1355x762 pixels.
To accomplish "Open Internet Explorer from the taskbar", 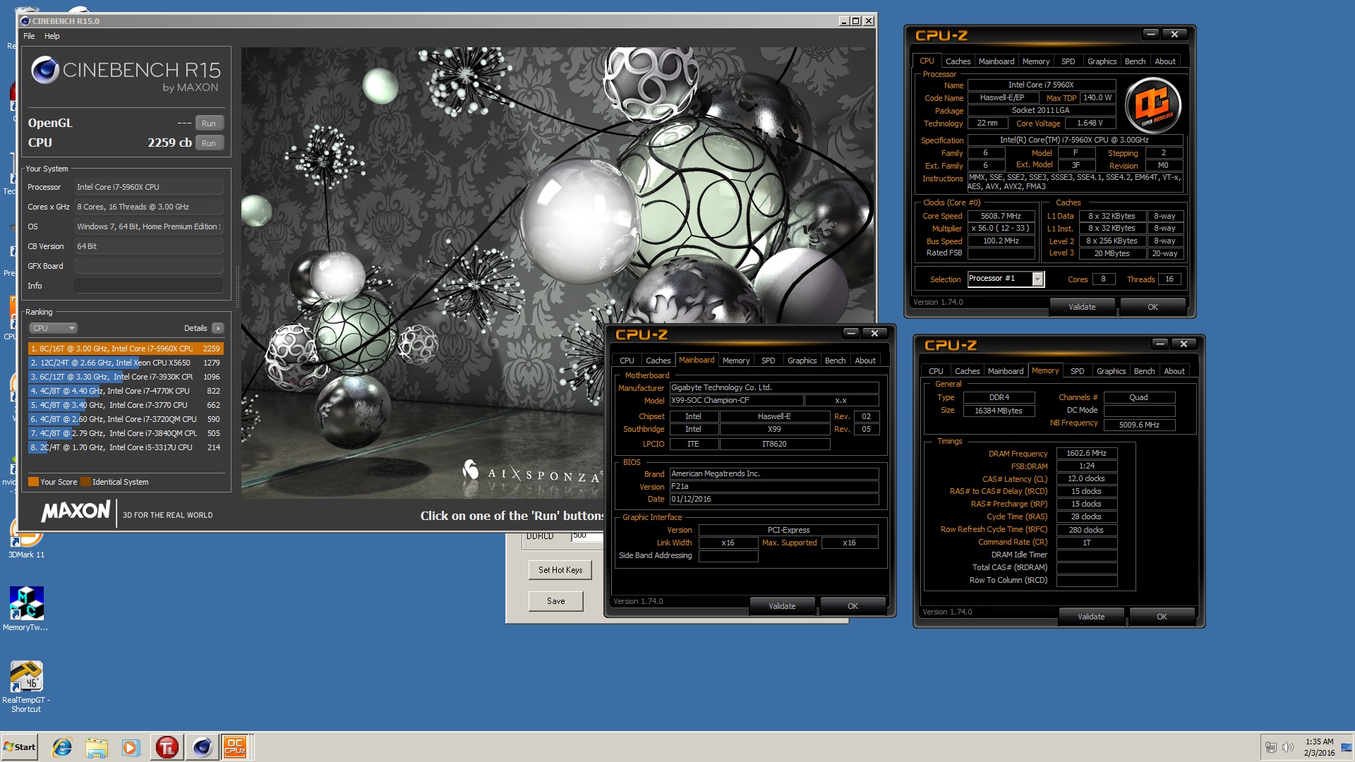I will [62, 747].
